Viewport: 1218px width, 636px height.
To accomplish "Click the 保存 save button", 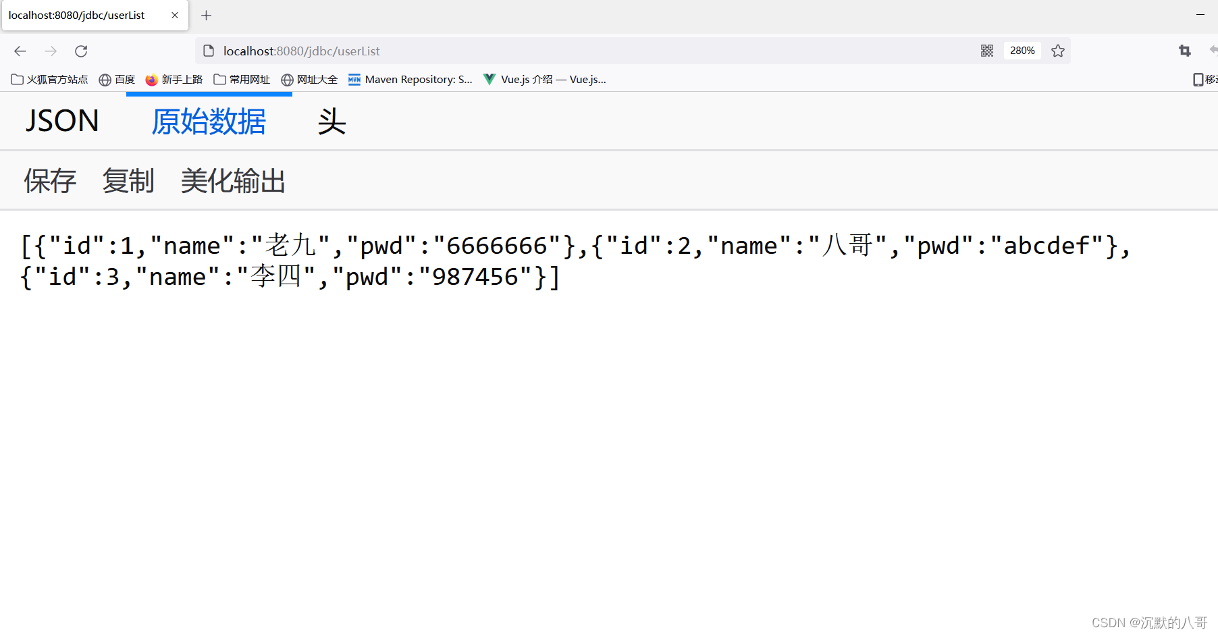I will tap(49, 180).
